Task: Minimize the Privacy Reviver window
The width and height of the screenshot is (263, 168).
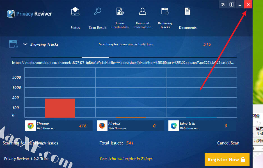Action: click(x=240, y=4)
